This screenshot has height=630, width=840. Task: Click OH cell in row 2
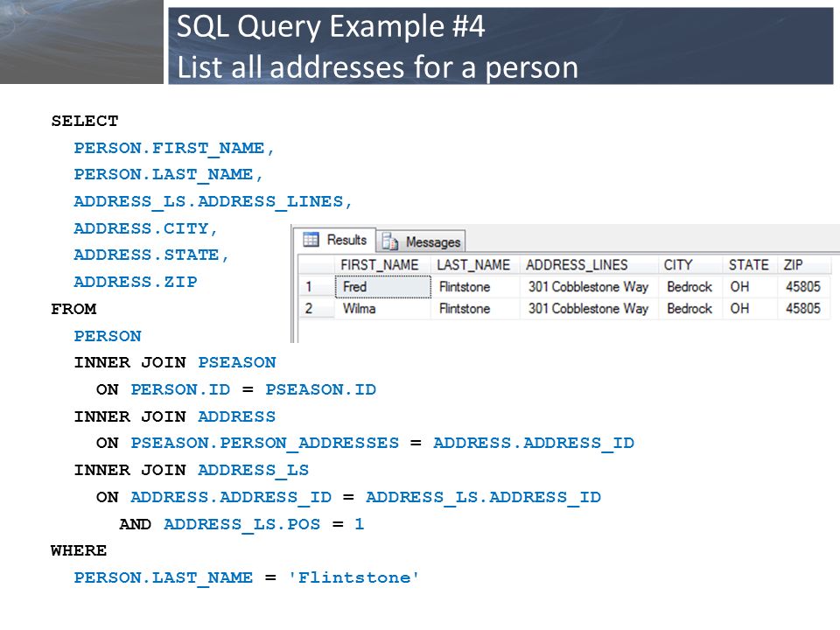750,309
